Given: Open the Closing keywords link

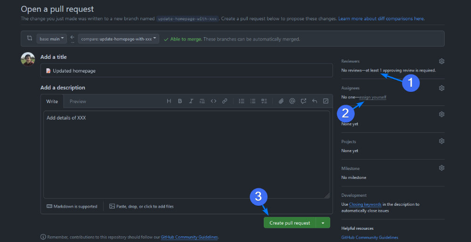Looking at the screenshot, I should (x=365, y=204).
